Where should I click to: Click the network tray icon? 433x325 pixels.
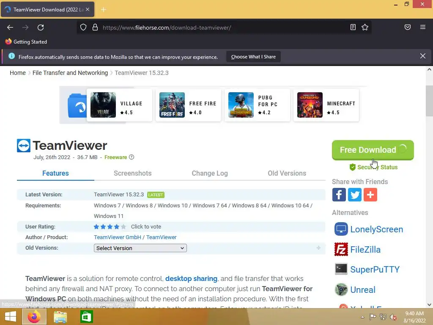coord(383,317)
